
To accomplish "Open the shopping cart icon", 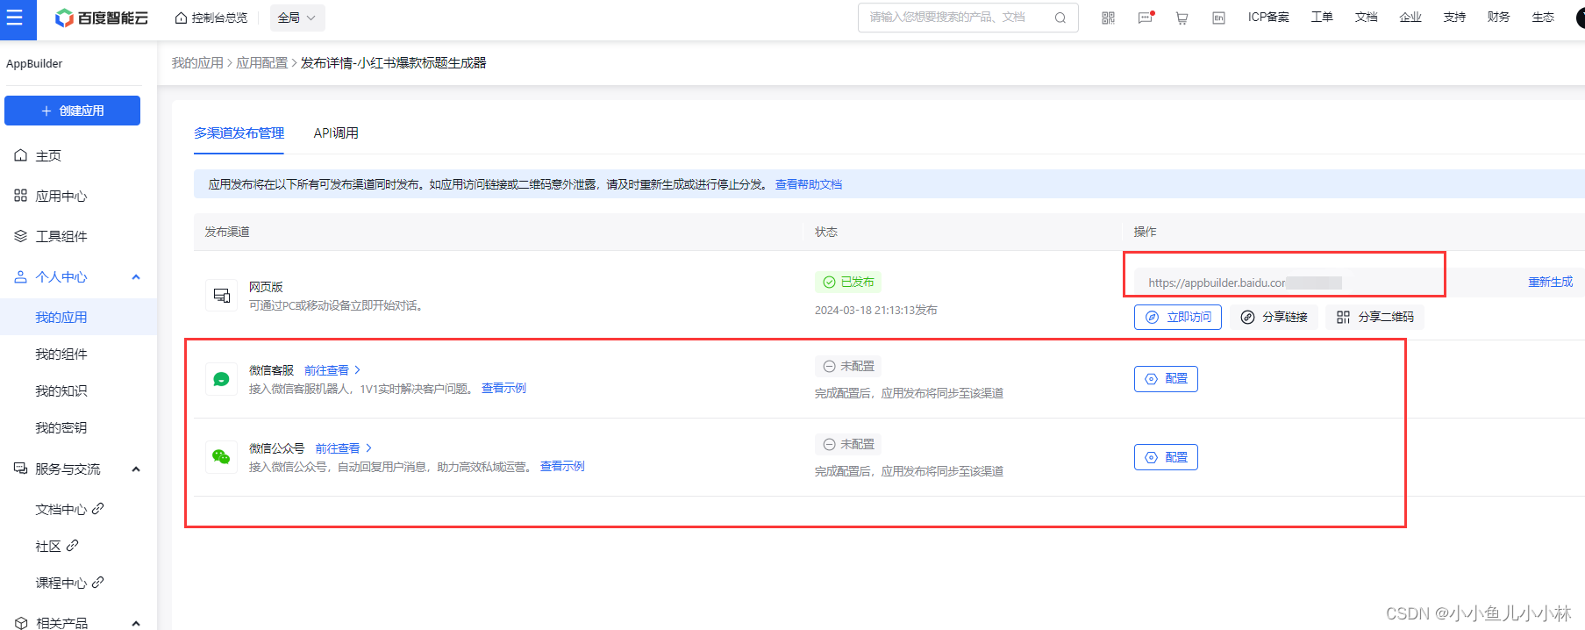I will [1182, 18].
